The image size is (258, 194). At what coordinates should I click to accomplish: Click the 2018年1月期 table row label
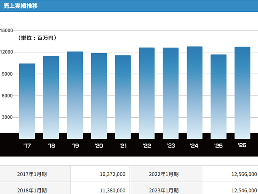pos(32,190)
